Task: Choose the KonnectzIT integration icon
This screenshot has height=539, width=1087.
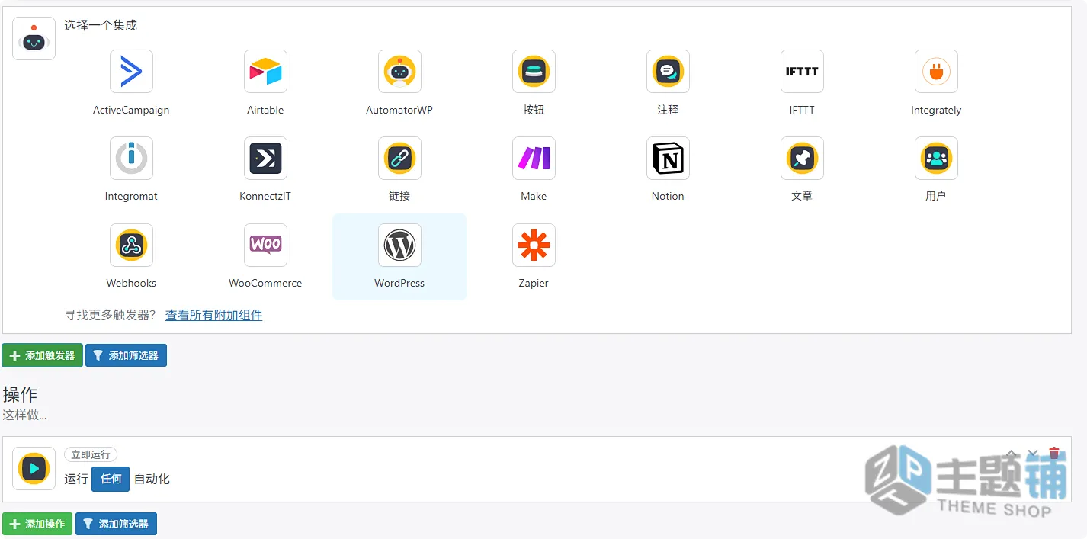Action: pyautogui.click(x=265, y=158)
